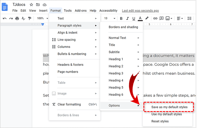This screenshot has width=197, height=128.
Task: Click the print icon
Action: [x=17, y=18]
